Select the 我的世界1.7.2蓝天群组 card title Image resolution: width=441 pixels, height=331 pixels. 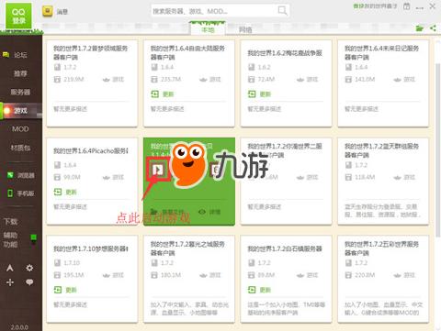381,150
